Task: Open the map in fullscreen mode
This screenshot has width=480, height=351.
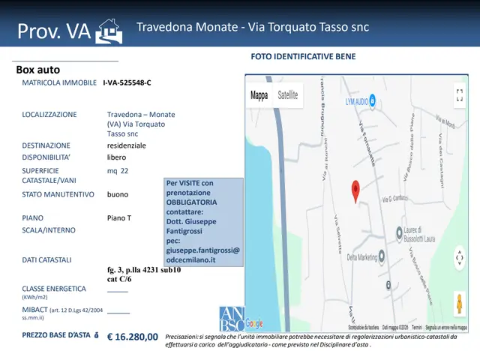Action: point(460,95)
